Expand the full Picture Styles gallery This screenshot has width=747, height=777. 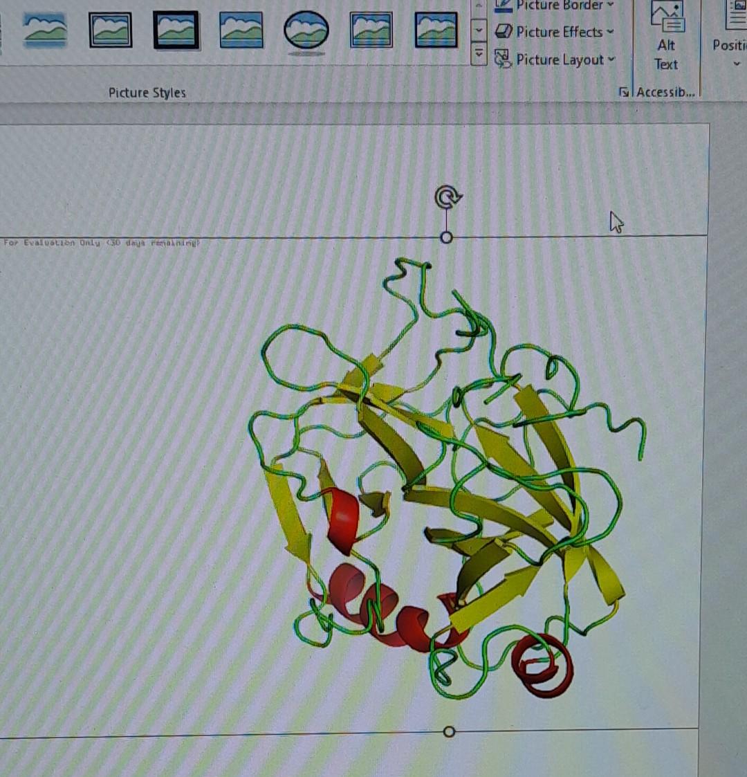(x=479, y=55)
